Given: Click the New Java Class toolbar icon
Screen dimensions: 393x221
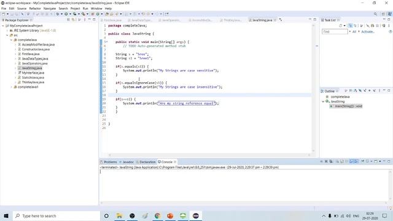Looking at the screenshot, I should pos(98,14).
